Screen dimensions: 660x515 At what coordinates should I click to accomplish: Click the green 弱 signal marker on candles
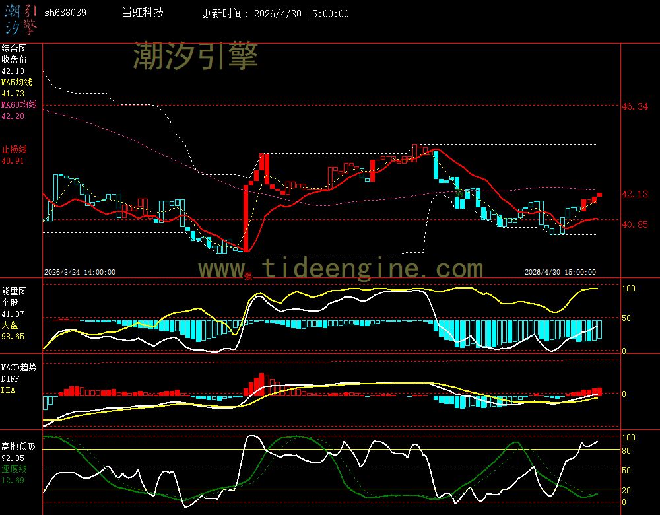click(459, 193)
